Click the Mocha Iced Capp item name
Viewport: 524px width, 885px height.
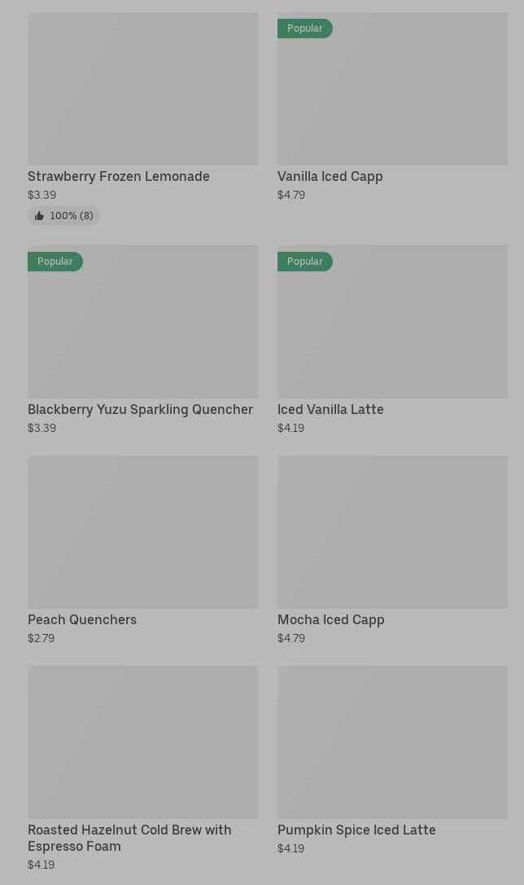point(330,619)
